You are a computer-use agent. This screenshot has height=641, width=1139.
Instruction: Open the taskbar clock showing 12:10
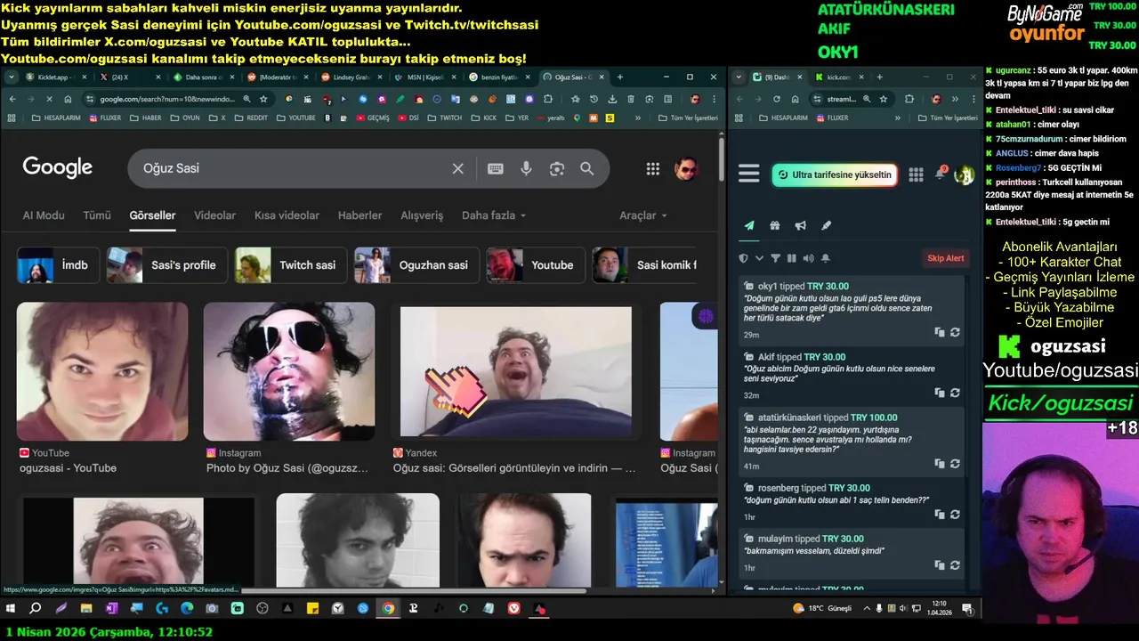click(940, 609)
